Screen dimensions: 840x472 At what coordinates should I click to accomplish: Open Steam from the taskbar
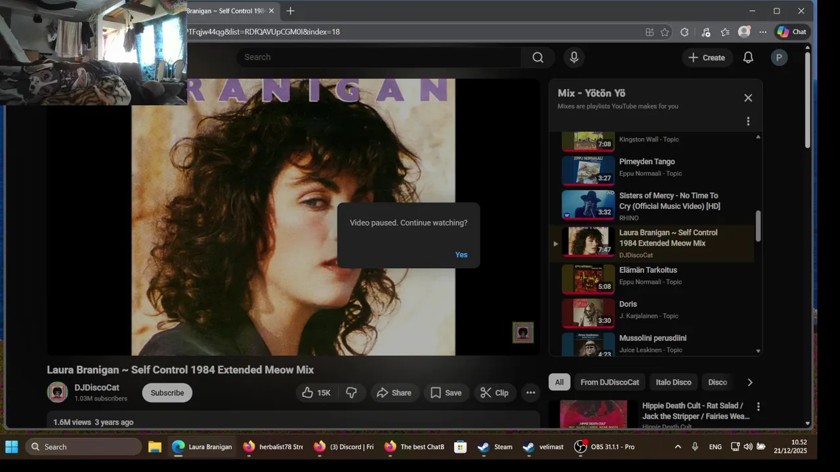pyautogui.click(x=495, y=447)
